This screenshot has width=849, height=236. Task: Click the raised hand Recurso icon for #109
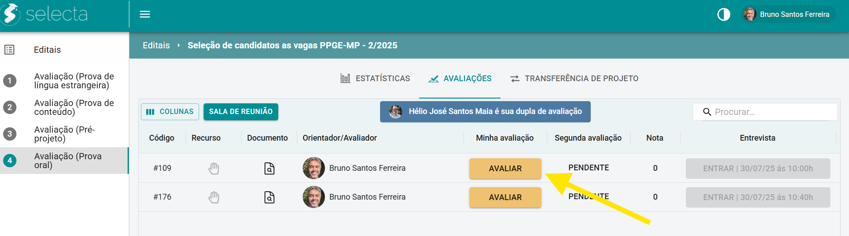tap(214, 168)
